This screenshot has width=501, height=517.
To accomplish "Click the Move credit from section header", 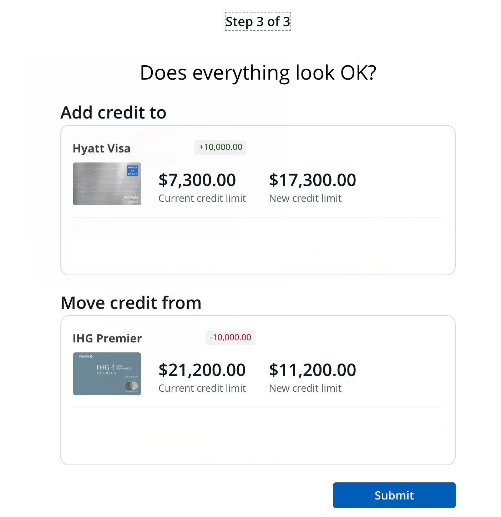I will click(131, 302).
